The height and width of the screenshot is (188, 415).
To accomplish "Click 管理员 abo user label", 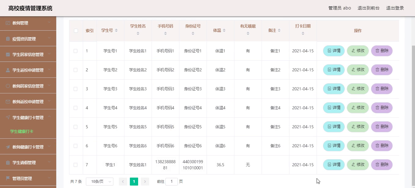I will 340,8.
